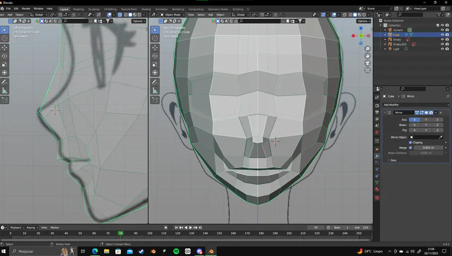Expand the Camera item in outliner
This screenshot has height=256, width=452.
[385, 30]
